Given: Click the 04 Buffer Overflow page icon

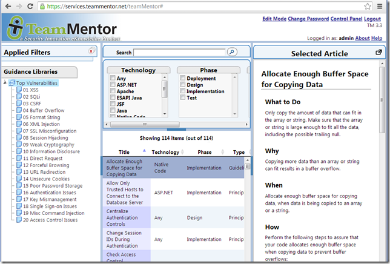Looking at the screenshot, I should pos(19,110).
